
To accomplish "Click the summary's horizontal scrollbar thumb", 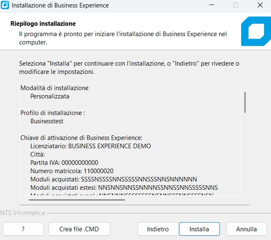I will pyautogui.click(x=77, y=200).
